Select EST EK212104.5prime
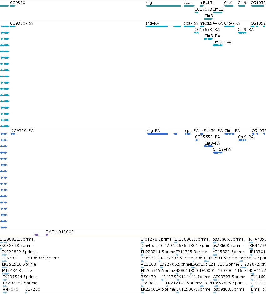The height and width of the screenshot is (294, 266). coord(183,283)
